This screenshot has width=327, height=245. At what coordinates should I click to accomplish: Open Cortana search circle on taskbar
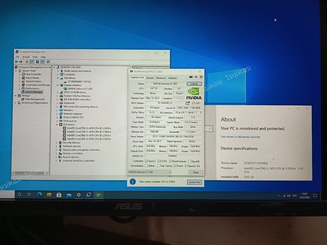click(19, 194)
